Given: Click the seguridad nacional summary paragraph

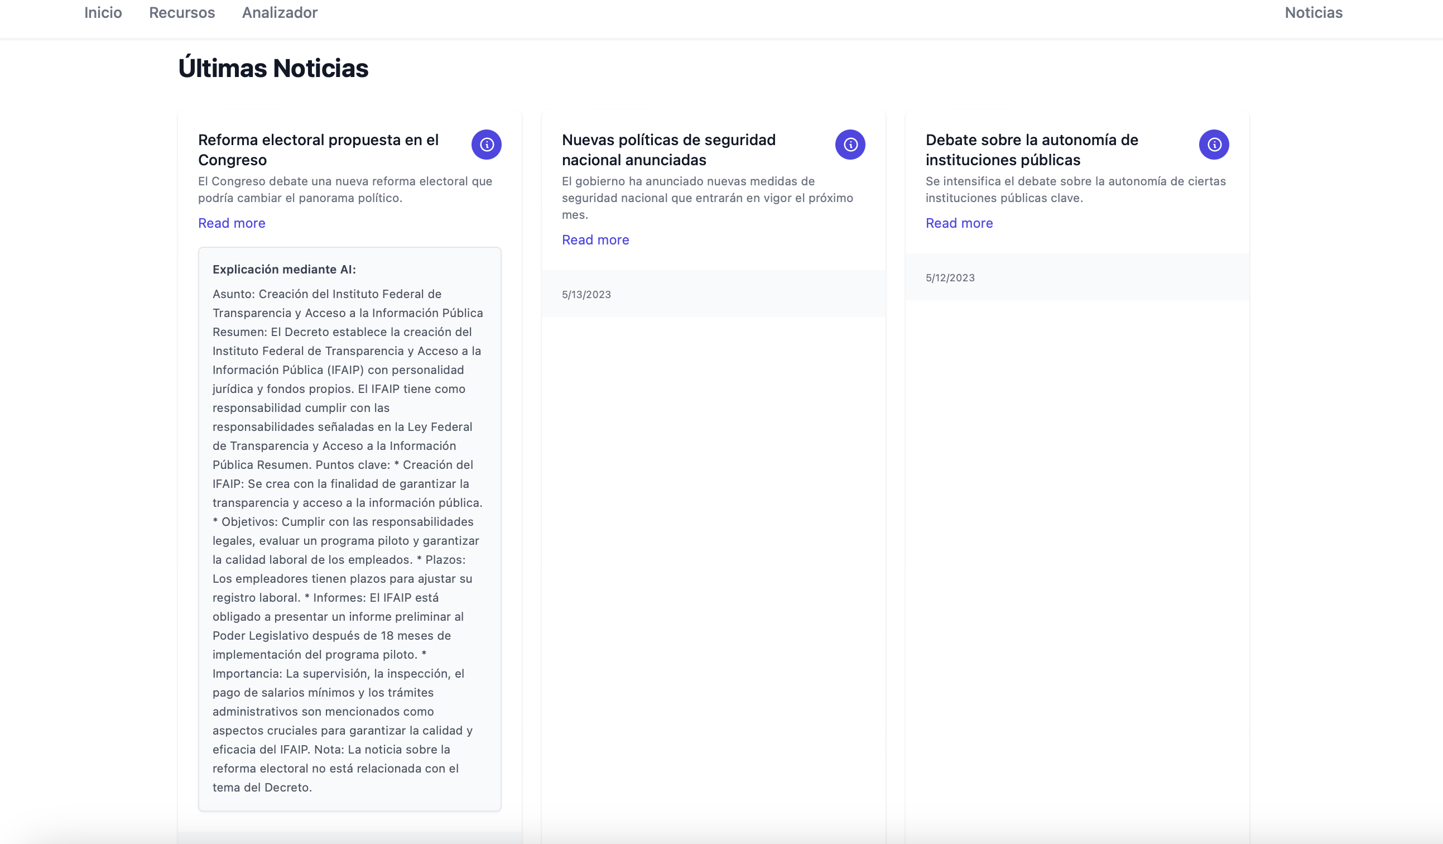Looking at the screenshot, I should click(x=706, y=198).
